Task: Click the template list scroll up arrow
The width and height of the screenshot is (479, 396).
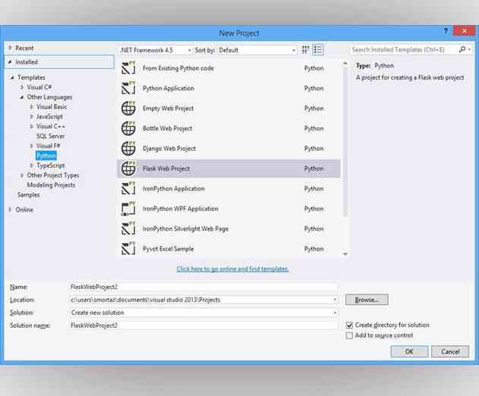Action: [x=345, y=64]
